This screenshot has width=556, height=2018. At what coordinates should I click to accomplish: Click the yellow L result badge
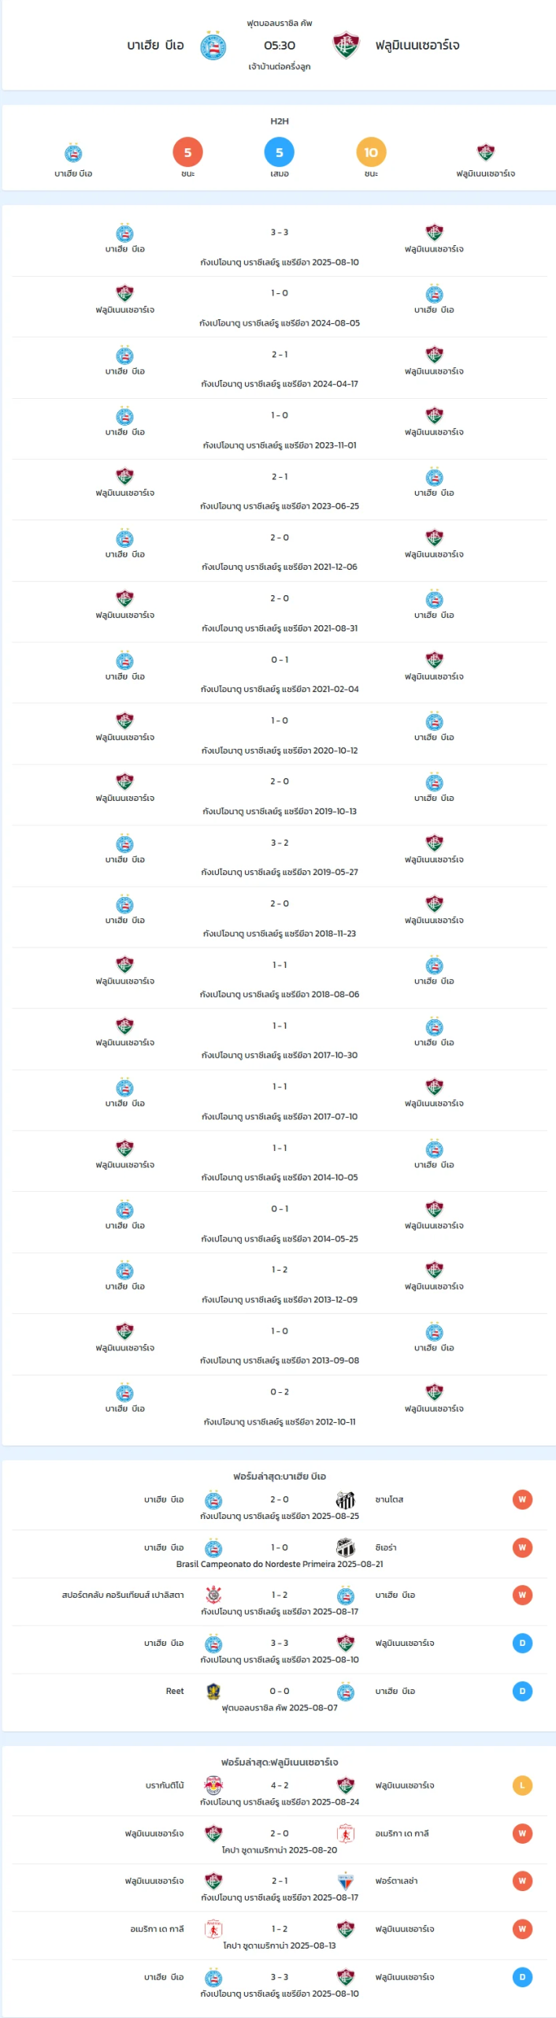[522, 1785]
